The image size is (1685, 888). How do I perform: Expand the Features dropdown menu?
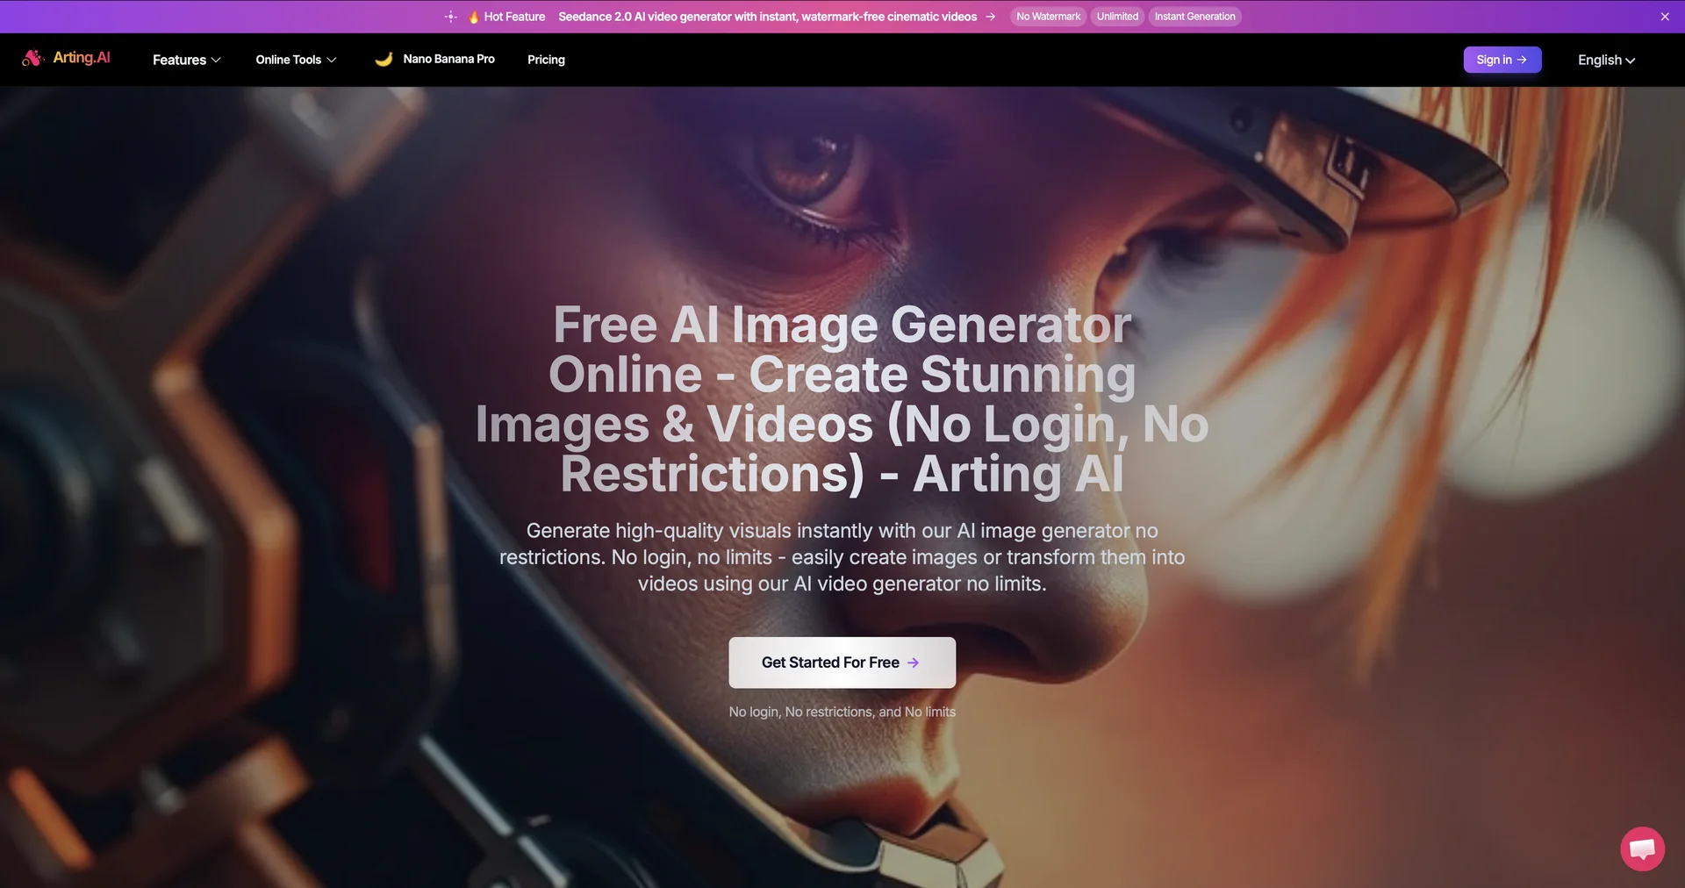pyautogui.click(x=187, y=60)
